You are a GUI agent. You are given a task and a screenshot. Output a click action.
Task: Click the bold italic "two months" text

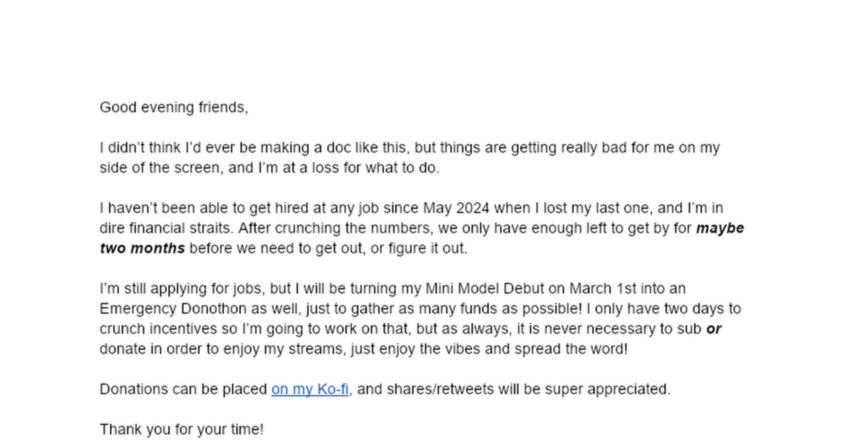142,248
